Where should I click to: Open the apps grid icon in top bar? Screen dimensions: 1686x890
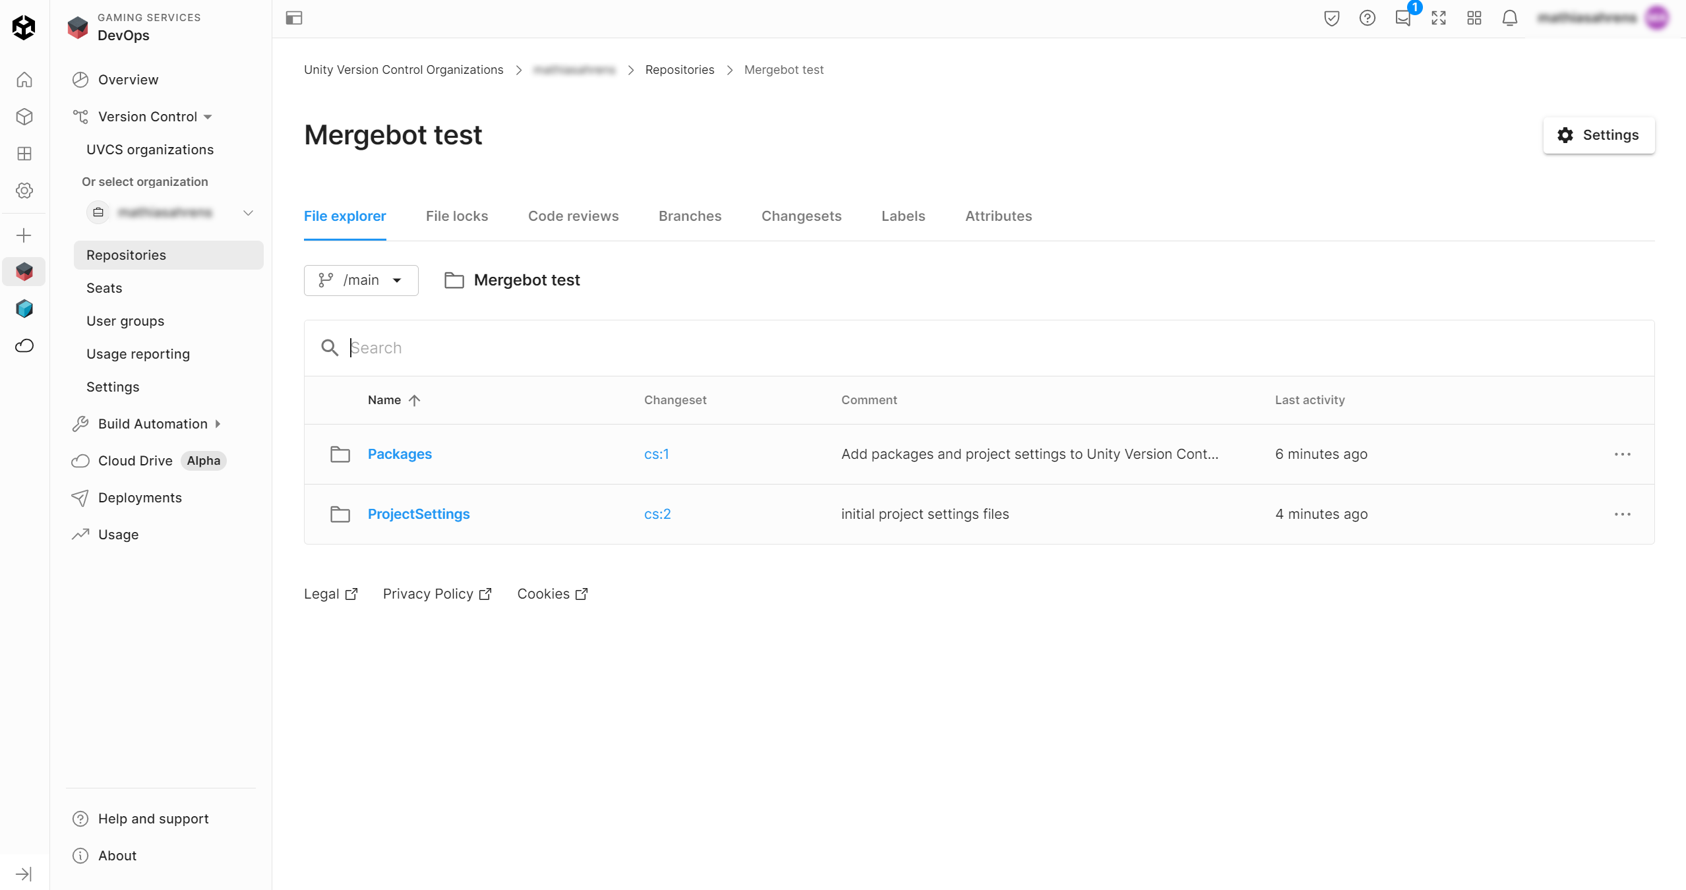pos(1474,18)
